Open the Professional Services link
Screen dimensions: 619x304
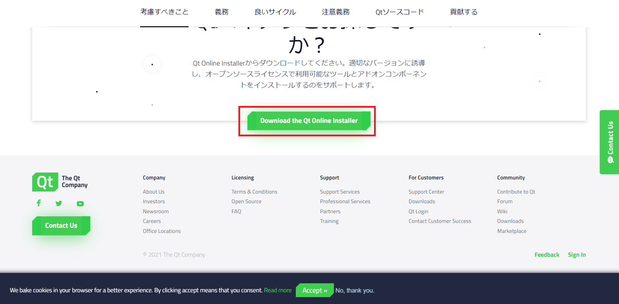click(345, 202)
